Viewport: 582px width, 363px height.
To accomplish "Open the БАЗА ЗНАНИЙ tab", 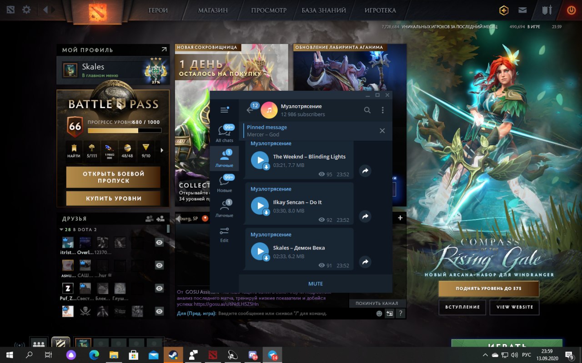I will (324, 10).
